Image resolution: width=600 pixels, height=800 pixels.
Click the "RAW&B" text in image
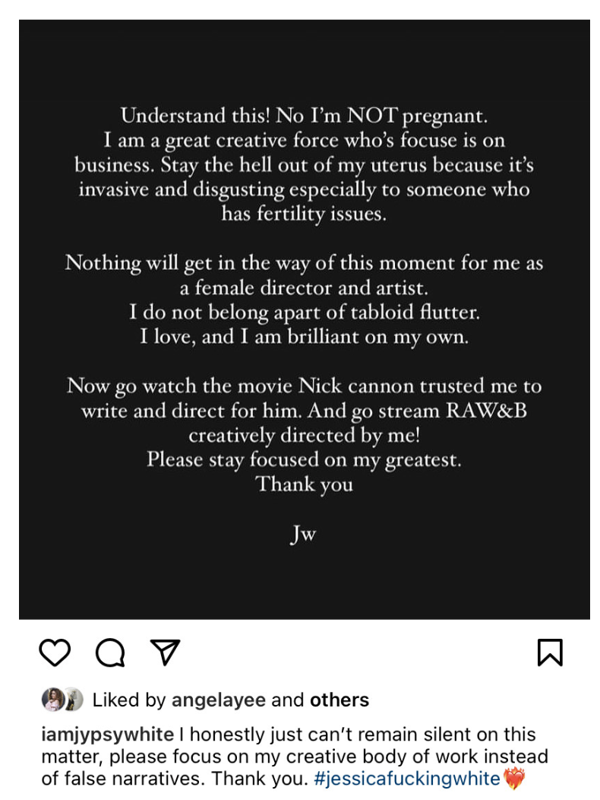pyautogui.click(x=486, y=411)
